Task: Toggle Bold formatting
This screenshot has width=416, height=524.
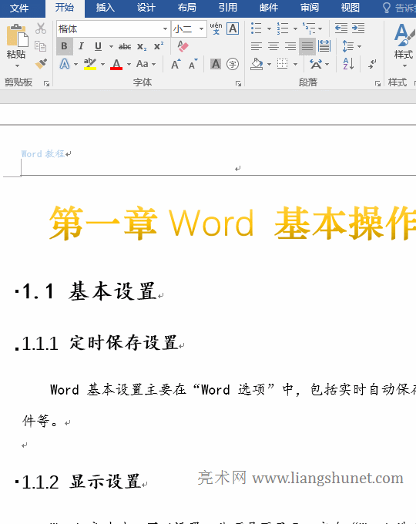Action: click(64, 46)
